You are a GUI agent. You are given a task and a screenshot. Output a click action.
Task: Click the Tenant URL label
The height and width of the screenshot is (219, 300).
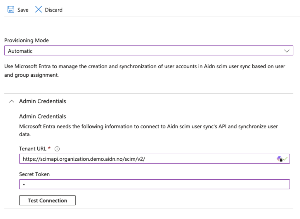[x=33, y=149]
